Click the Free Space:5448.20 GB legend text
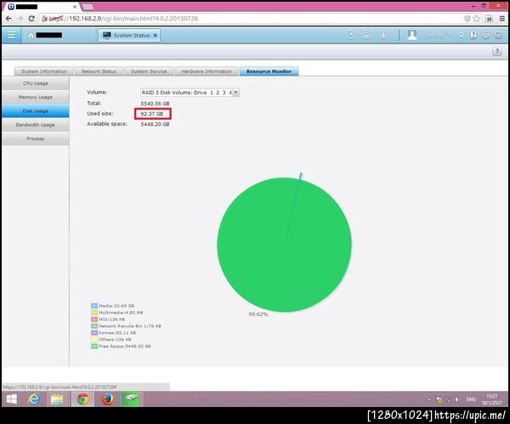Image resolution: width=510 pixels, height=424 pixels. tap(125, 347)
